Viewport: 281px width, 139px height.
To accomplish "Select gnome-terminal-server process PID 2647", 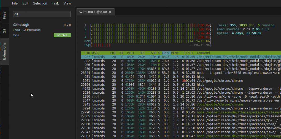I will click(x=181, y=100).
